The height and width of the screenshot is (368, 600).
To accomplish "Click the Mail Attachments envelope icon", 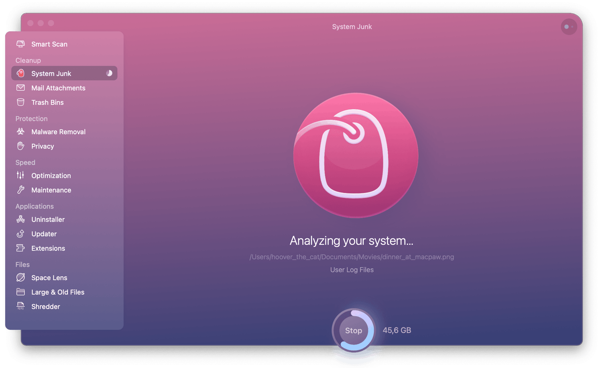I will (x=20, y=88).
